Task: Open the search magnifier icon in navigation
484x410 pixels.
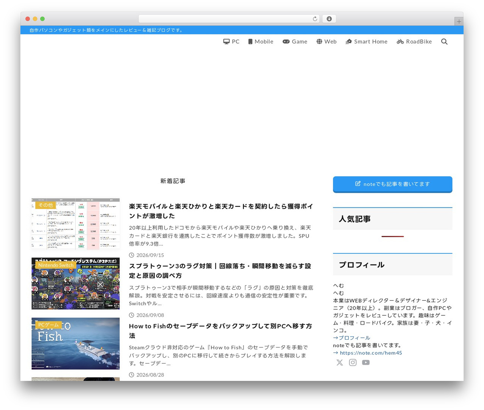Action: (444, 42)
